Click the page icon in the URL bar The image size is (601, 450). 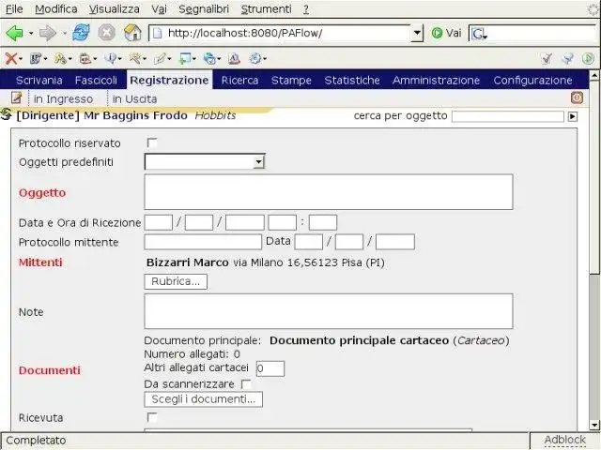pos(157,34)
